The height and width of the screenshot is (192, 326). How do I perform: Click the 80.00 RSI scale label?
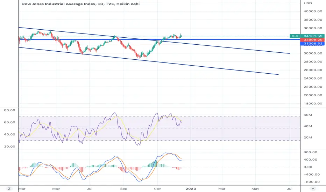point(9,110)
